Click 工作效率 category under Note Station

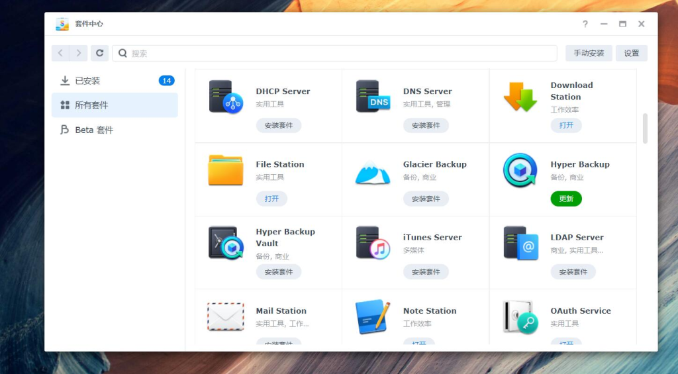[x=417, y=324]
